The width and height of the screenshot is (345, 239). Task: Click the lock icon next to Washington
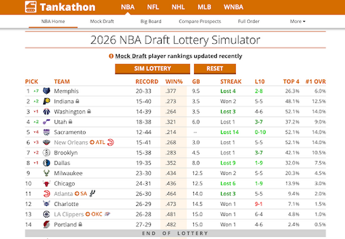(89, 111)
